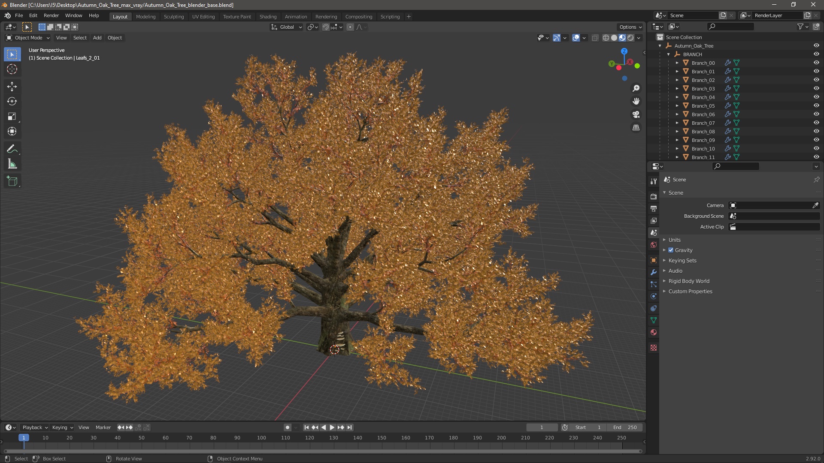Toggle viewport overlays button
Image resolution: width=824 pixels, height=463 pixels.
pyautogui.click(x=576, y=38)
